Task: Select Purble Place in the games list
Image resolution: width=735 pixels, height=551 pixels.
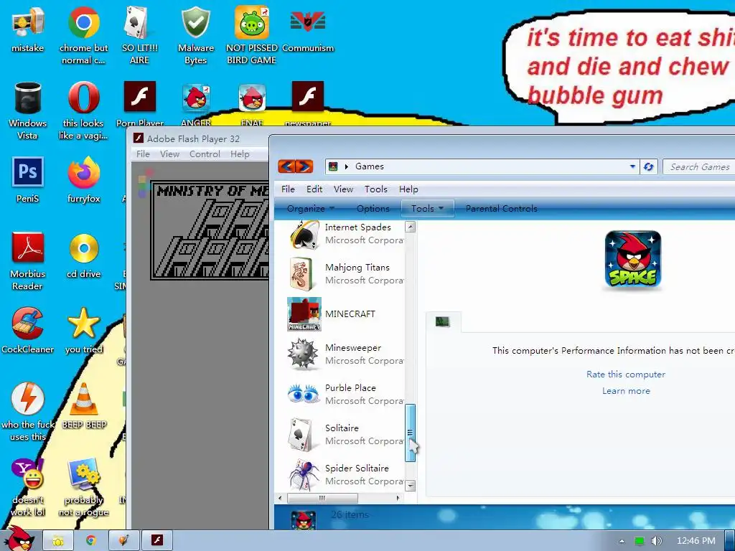Action: point(346,394)
